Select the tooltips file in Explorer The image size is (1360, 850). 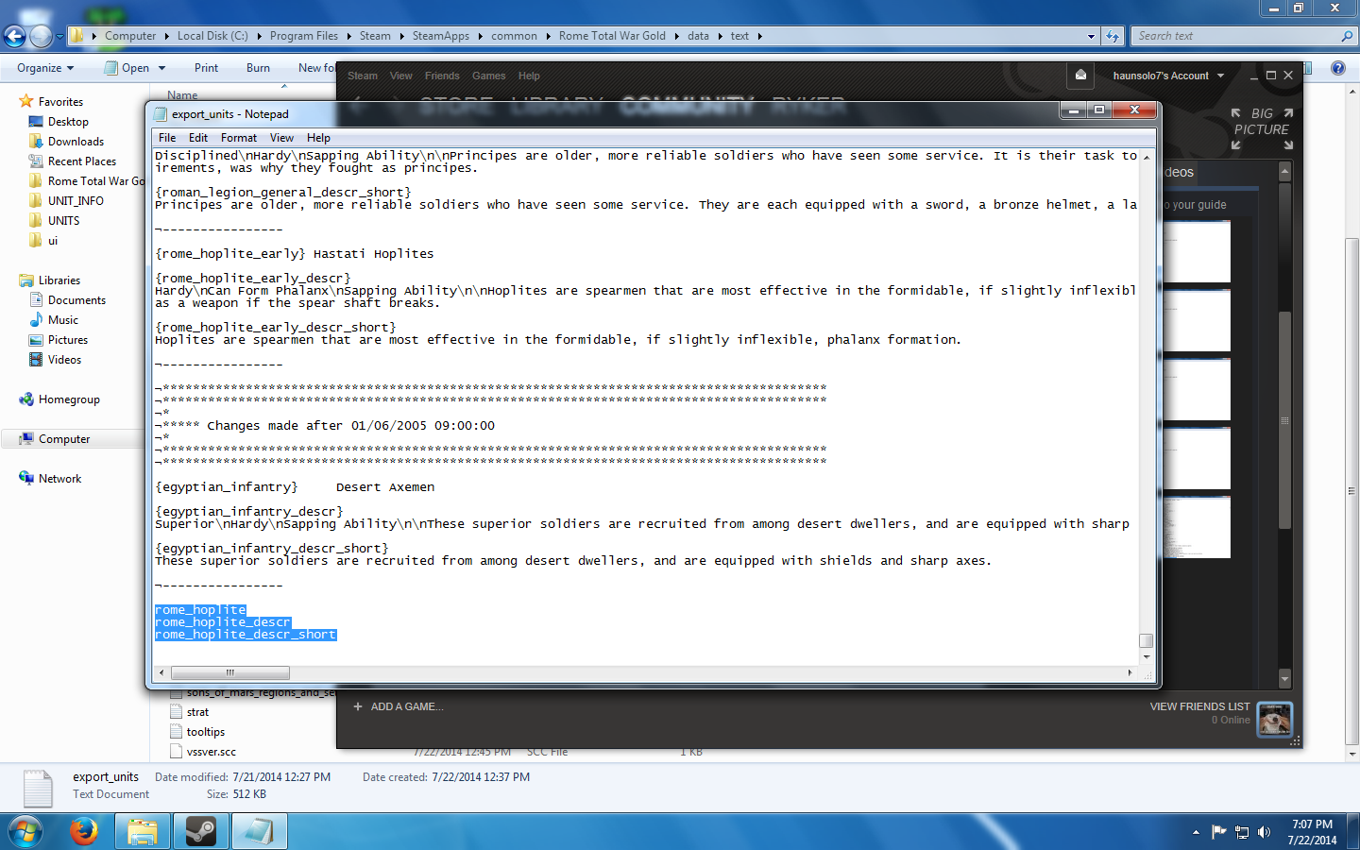point(205,732)
